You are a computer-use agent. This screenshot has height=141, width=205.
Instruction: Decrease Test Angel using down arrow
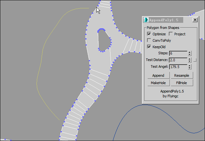189,68
